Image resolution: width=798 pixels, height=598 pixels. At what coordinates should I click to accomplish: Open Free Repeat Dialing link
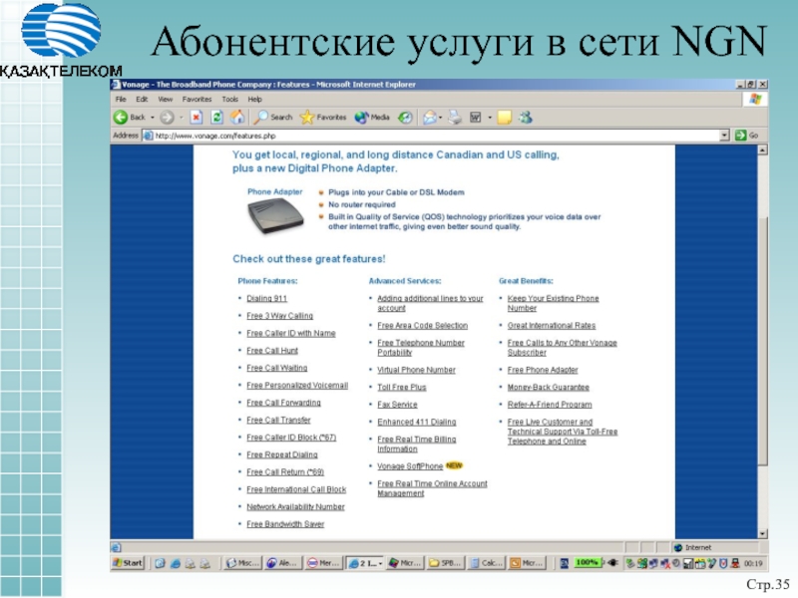(x=282, y=454)
